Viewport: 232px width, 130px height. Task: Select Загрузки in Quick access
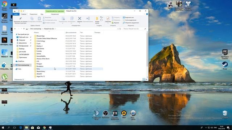[x=22, y=40]
